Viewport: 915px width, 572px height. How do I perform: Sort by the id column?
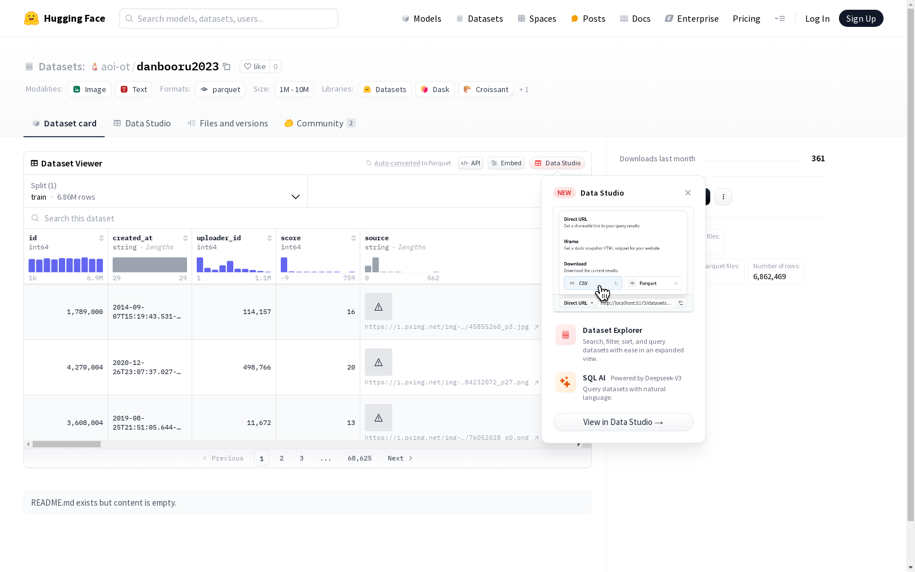[101, 238]
